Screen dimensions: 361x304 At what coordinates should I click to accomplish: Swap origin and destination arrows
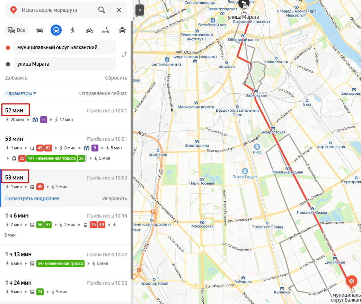pyautogui.click(x=124, y=54)
